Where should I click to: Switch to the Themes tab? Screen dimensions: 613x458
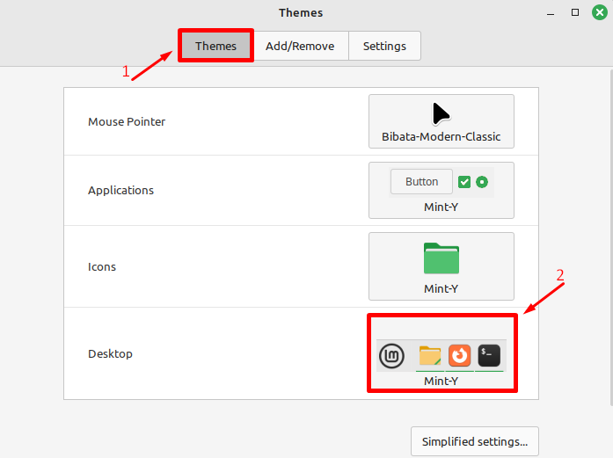click(x=215, y=46)
